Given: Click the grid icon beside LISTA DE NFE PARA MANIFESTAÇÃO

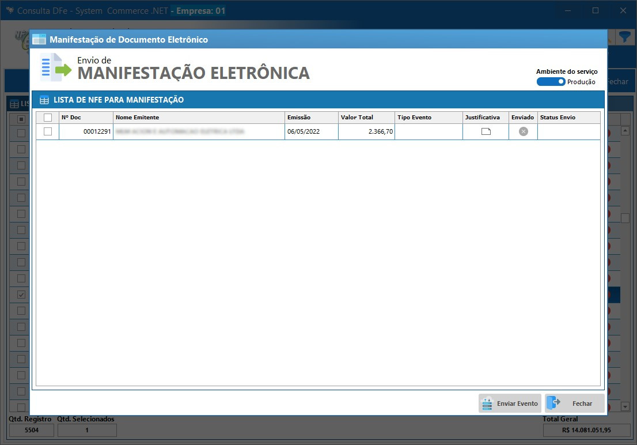Looking at the screenshot, I should click(44, 99).
